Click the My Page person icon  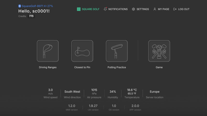click(x=155, y=9)
